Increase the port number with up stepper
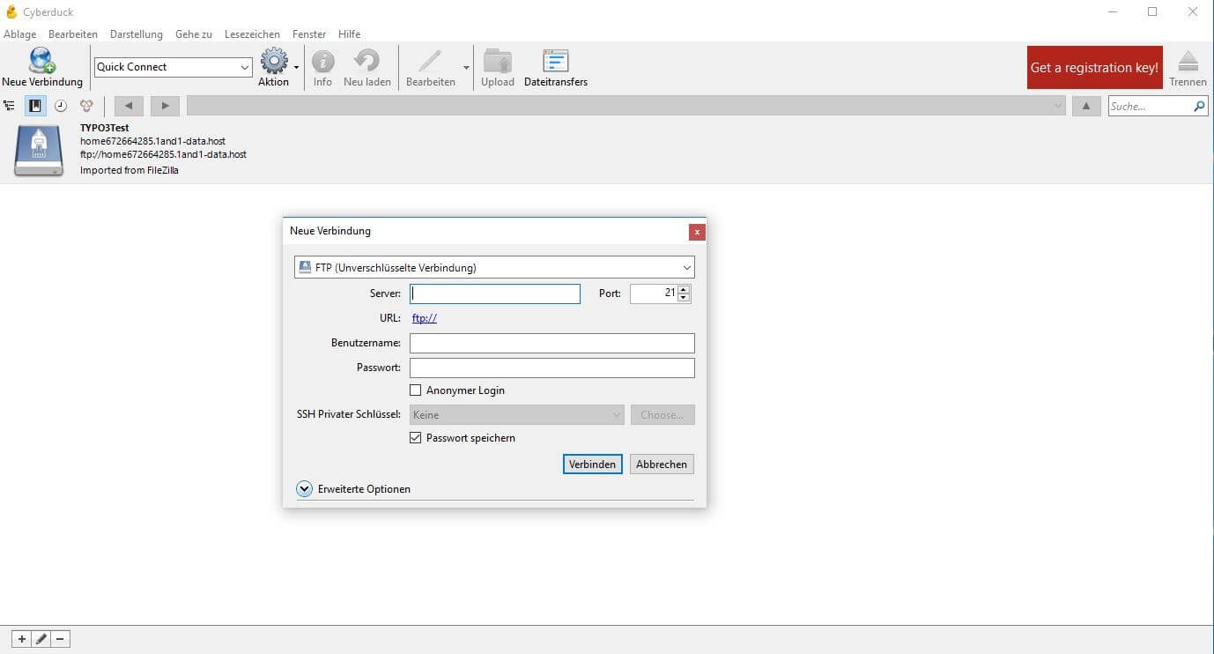 point(684,289)
